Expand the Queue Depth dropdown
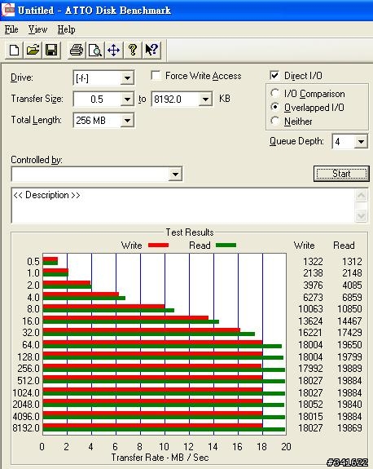Viewport: 373px width, 469px height. [x=361, y=141]
